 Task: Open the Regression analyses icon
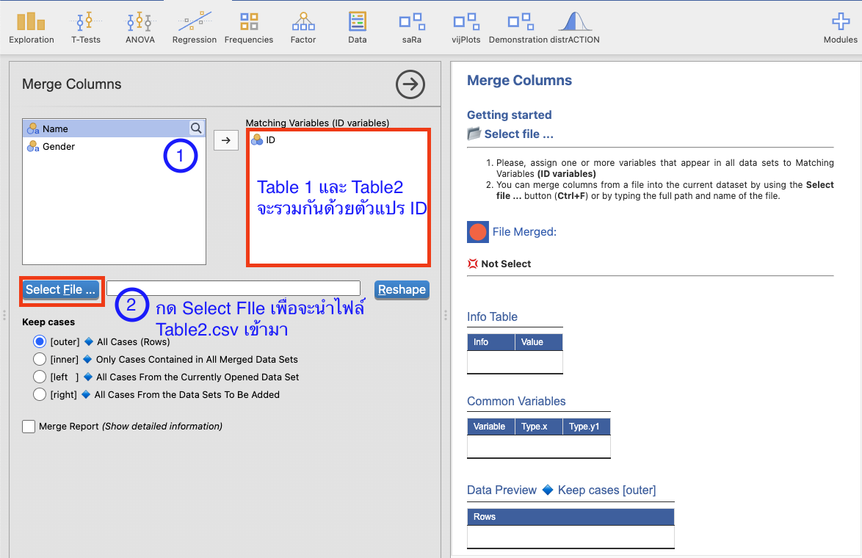pos(195,27)
